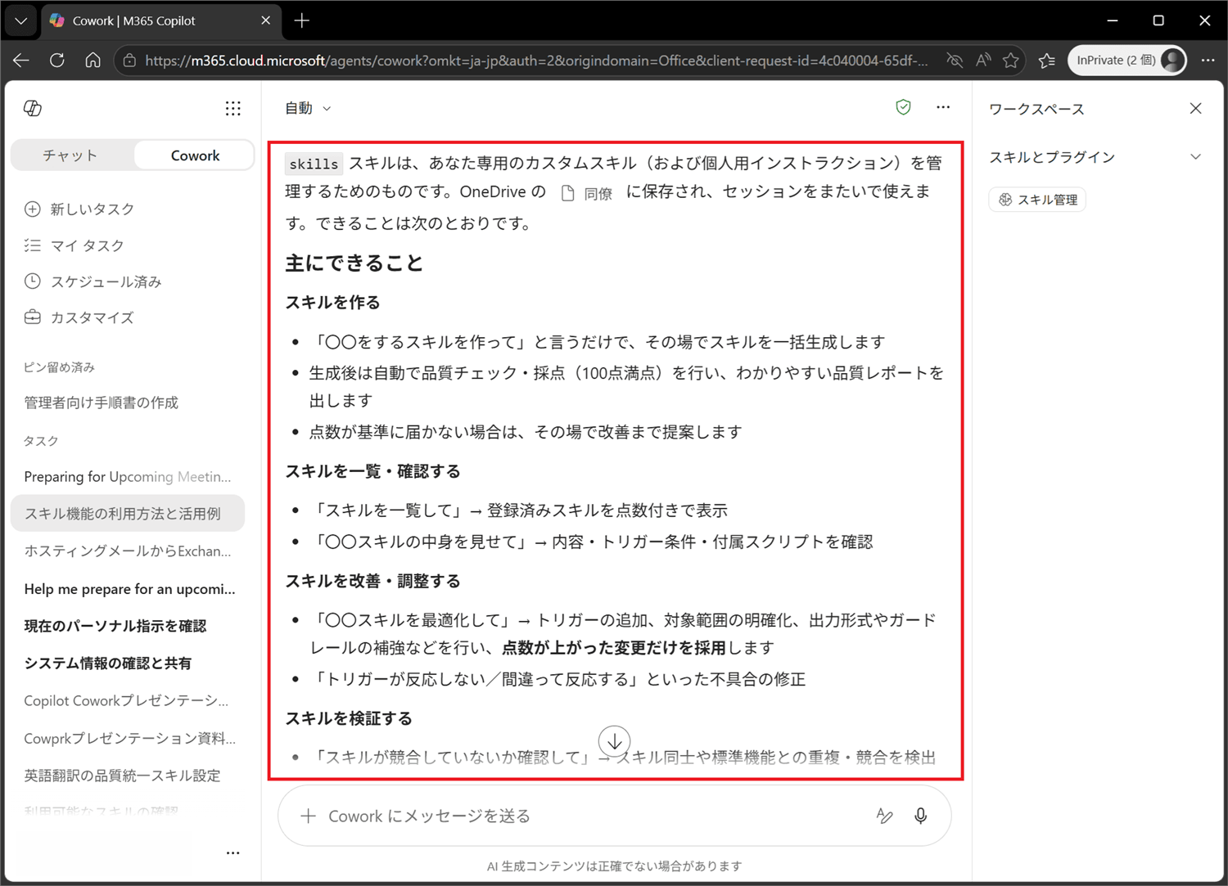
Task: Open カスタマイズ settings
Action: coord(79,317)
